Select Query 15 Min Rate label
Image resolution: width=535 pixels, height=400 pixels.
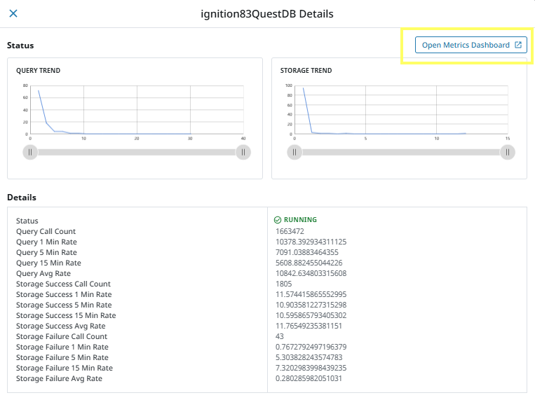coord(48,263)
